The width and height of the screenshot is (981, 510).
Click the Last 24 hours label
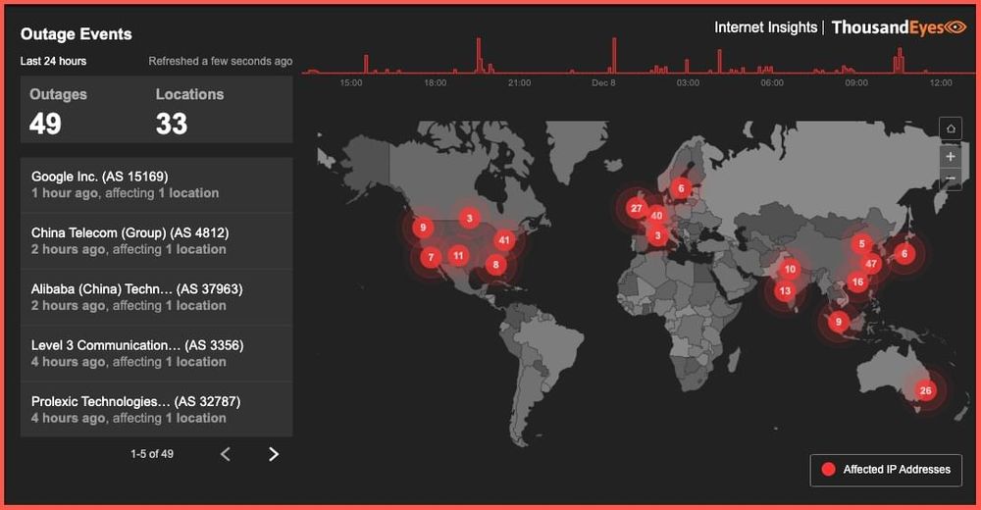point(53,62)
